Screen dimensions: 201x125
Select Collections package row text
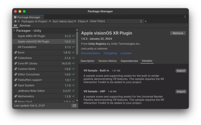[25, 58]
